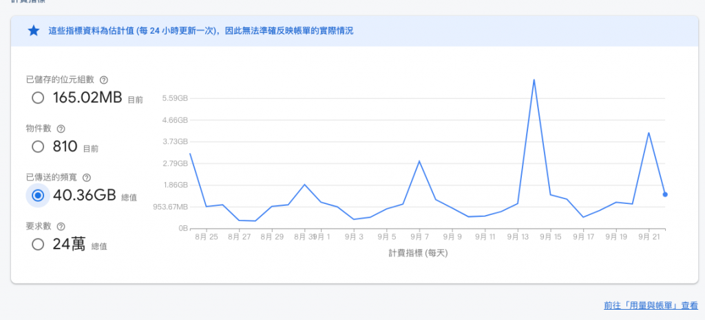Click the 已儲存的位元組數 metric label
The width and height of the screenshot is (705, 320).
(x=61, y=80)
